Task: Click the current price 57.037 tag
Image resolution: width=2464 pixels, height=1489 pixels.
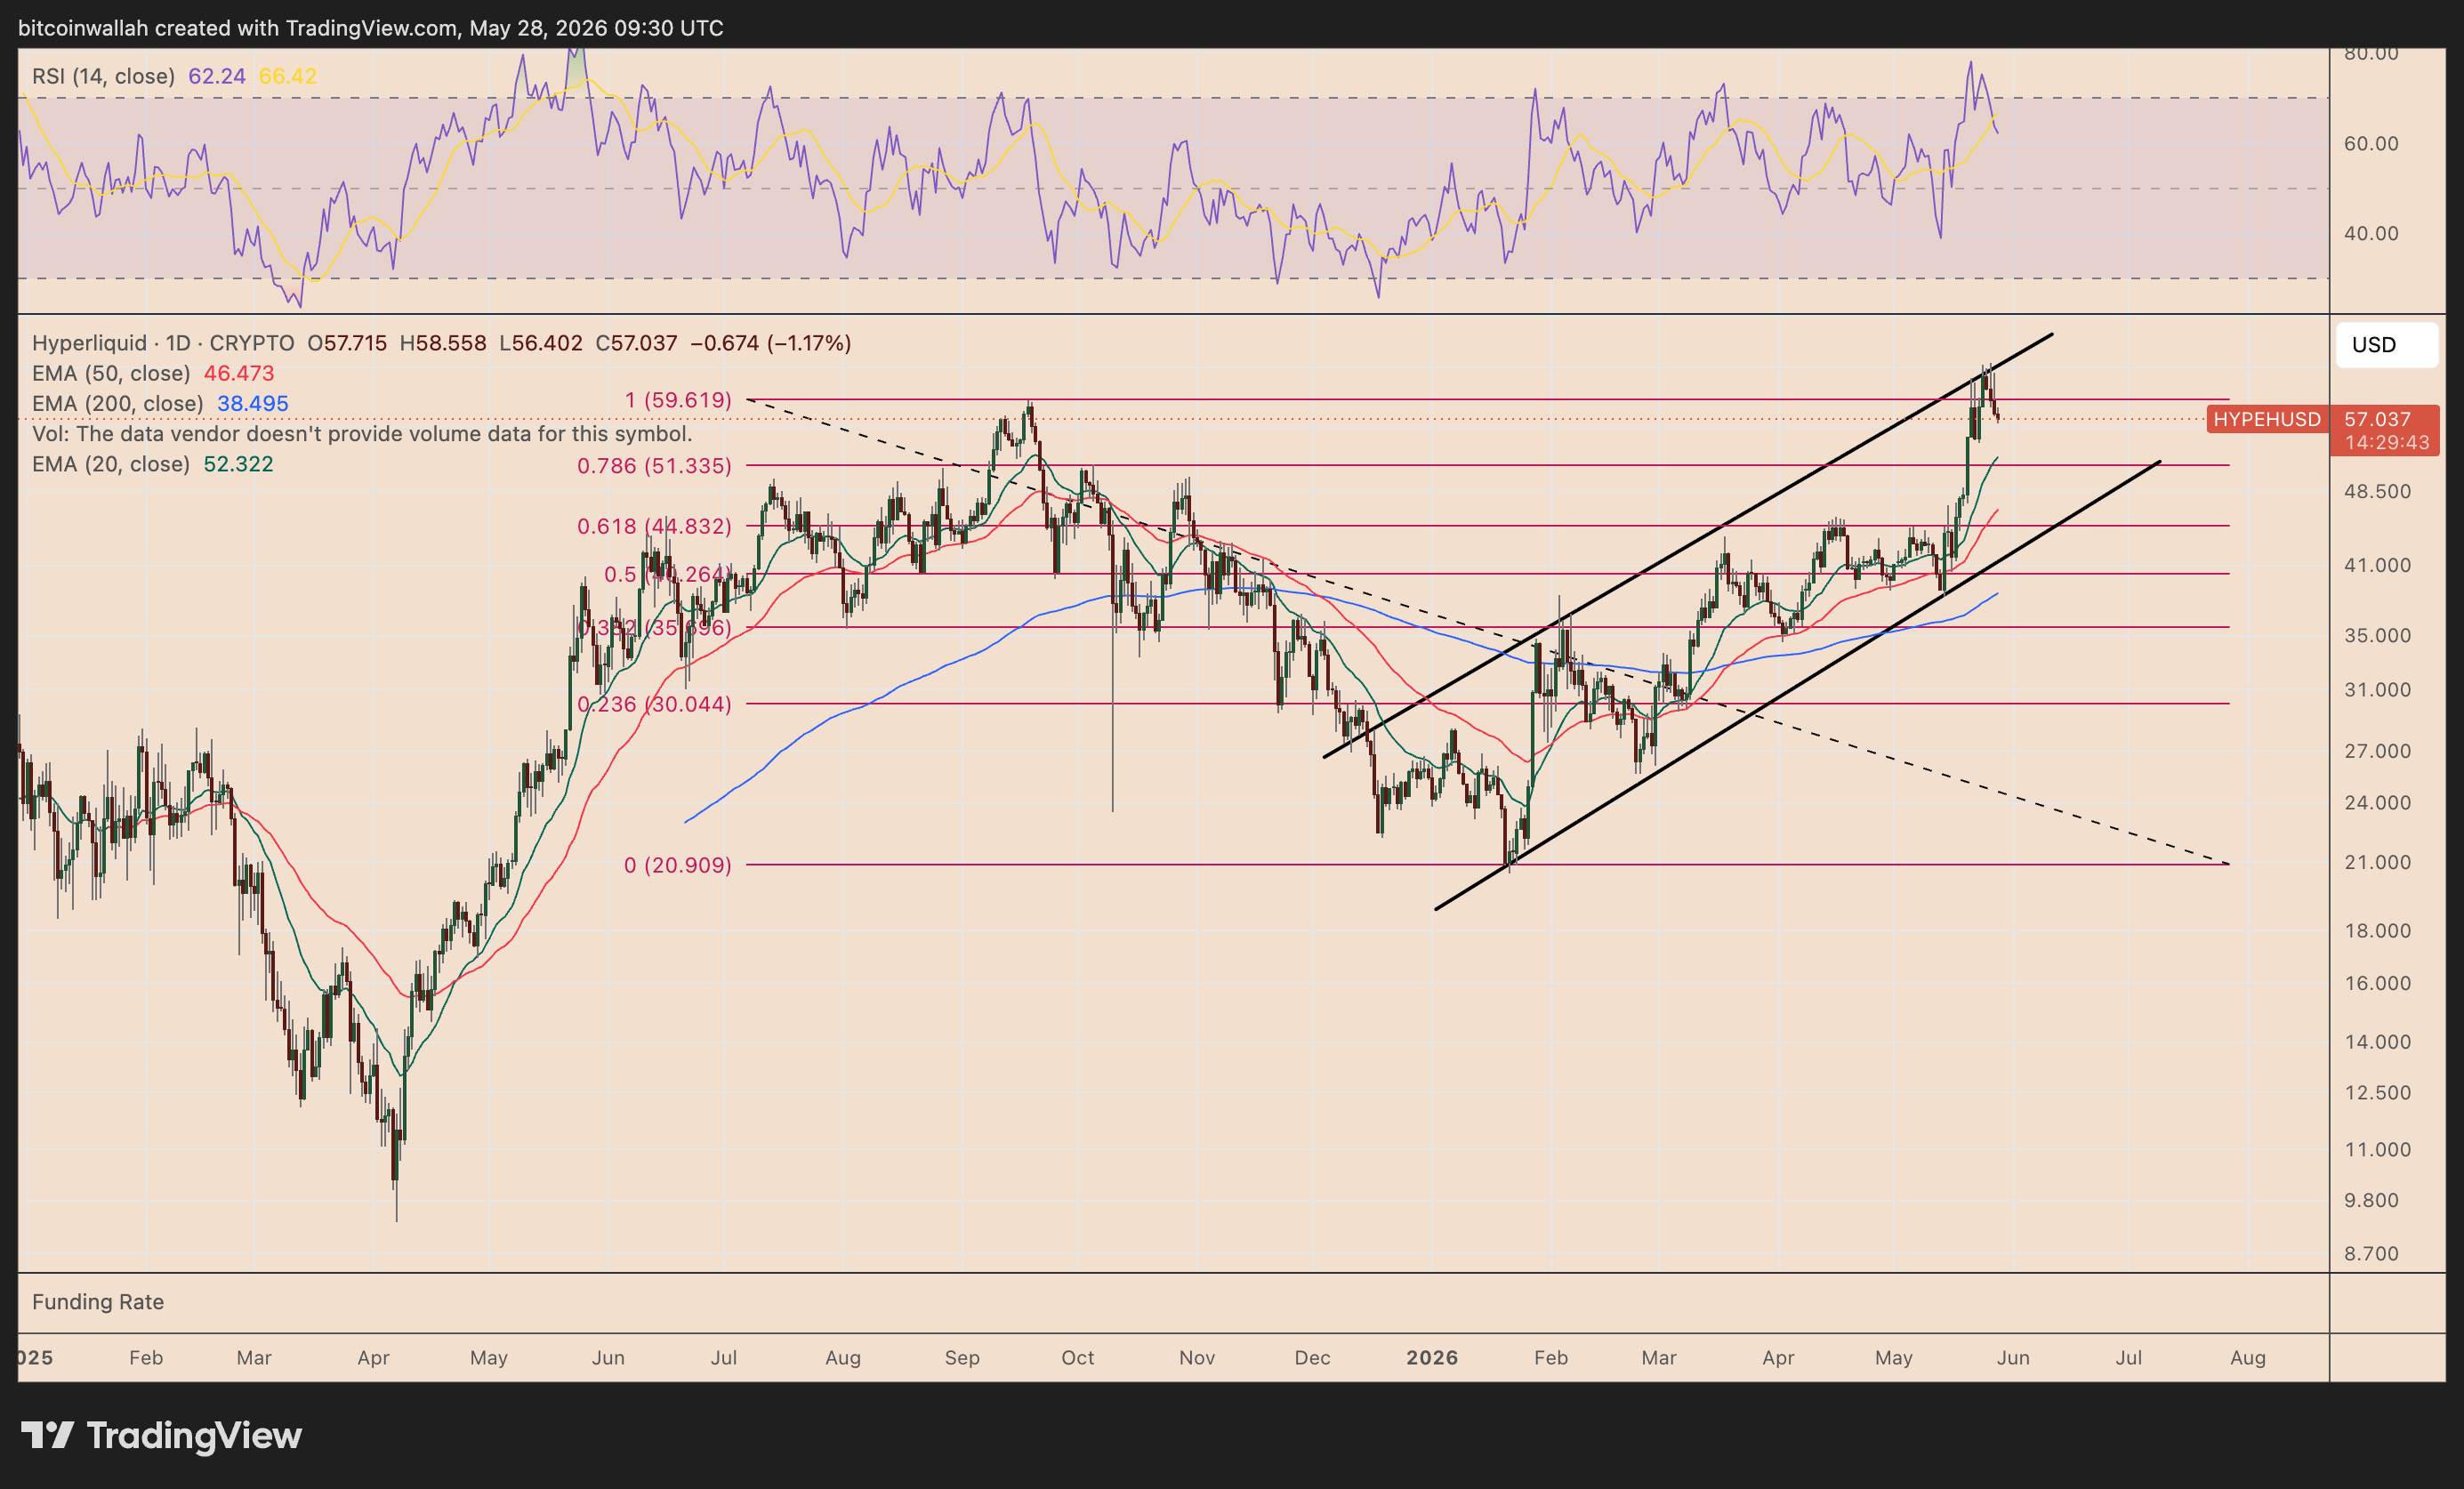Action: pyautogui.click(x=2377, y=419)
